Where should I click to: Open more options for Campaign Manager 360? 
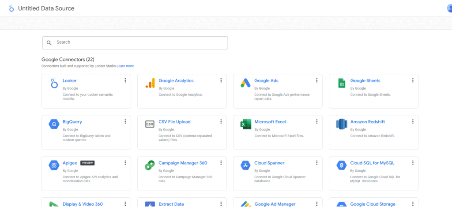coord(221,162)
